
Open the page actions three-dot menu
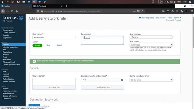coord(134,11)
